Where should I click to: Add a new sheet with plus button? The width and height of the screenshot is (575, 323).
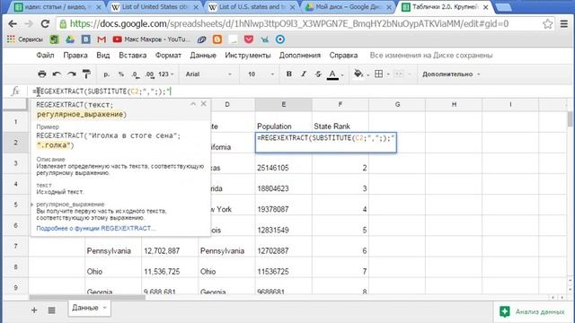pos(34,310)
